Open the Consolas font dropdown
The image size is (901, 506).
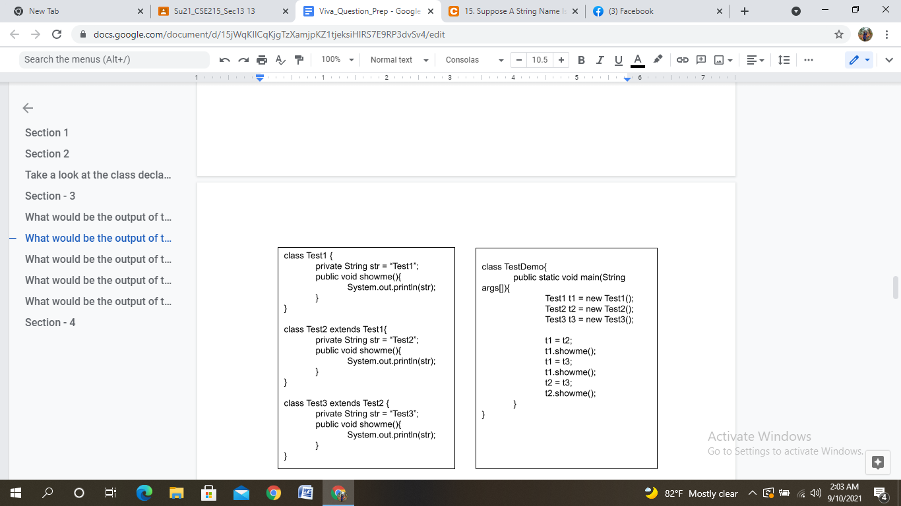tap(472, 59)
